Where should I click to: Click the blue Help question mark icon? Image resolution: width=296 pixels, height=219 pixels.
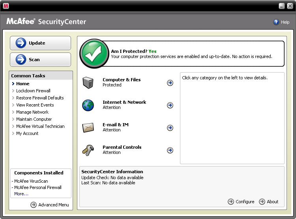coord(276,22)
